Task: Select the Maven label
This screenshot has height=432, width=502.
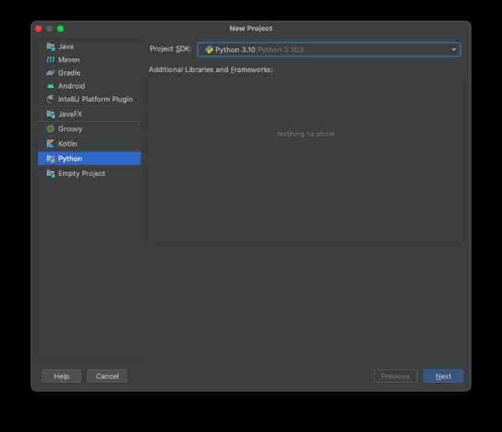Action: coord(69,60)
